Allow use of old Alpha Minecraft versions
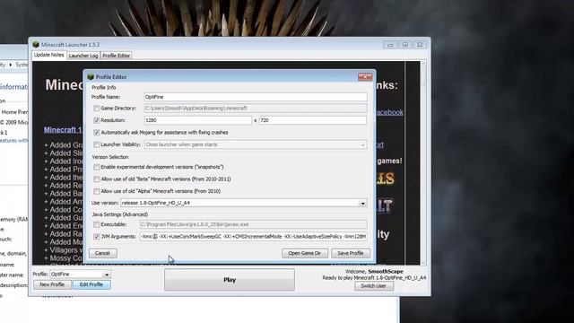The image size is (574, 323). 96,191
